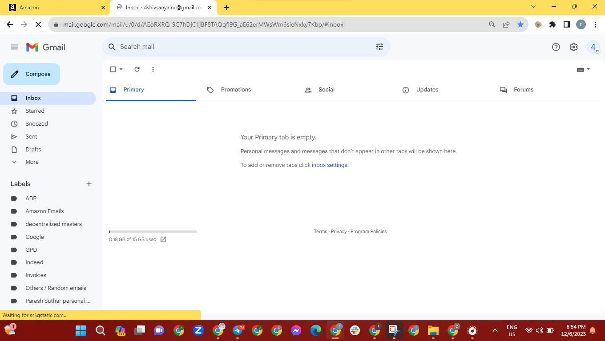Toggle Chrome side panel icon

point(567,25)
